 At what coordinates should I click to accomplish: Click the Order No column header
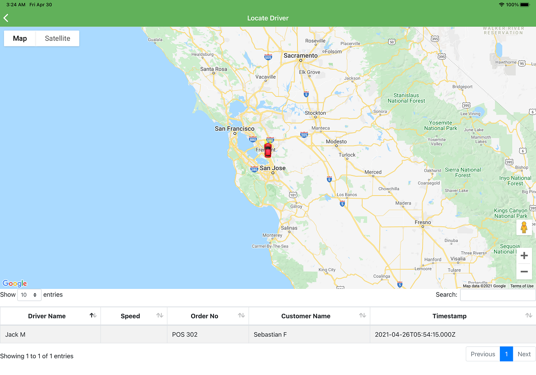(x=208, y=316)
